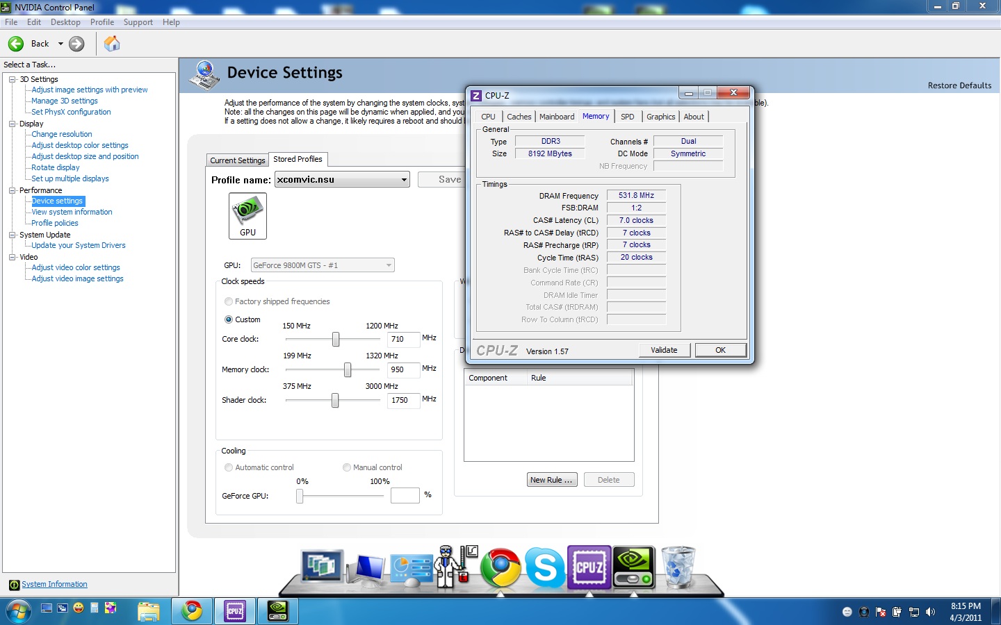Open the Control Panel icon in the dock

(x=412, y=569)
